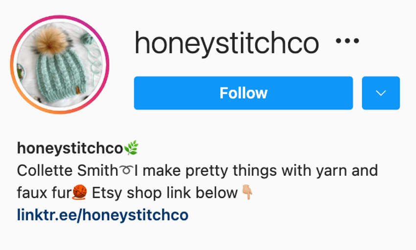
Task: Click the 'faux fur' bio text
Action: [45, 192]
